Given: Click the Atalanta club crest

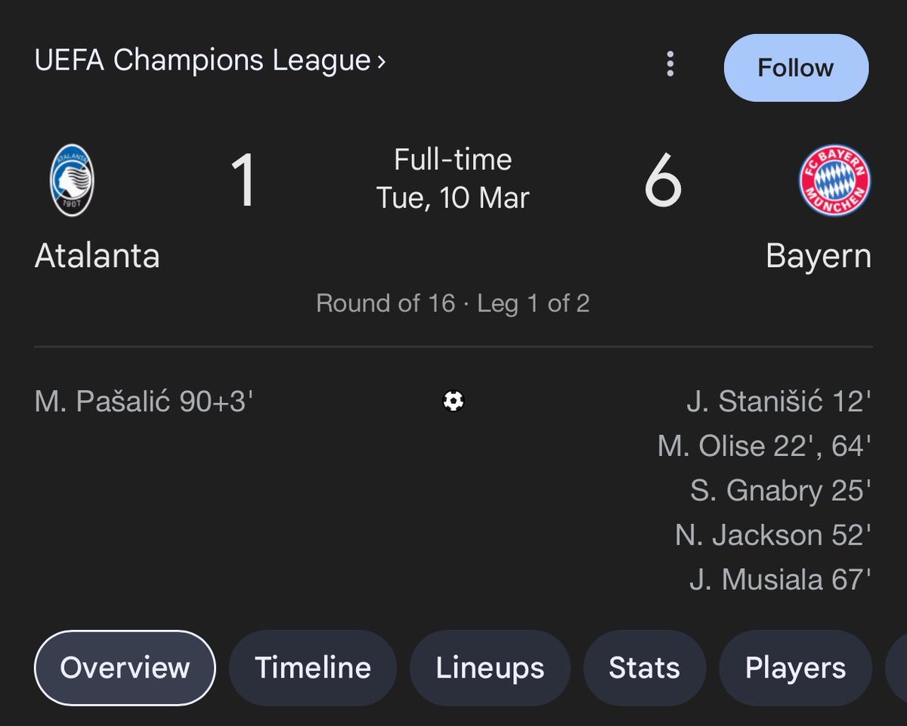Looking at the screenshot, I should click(73, 181).
